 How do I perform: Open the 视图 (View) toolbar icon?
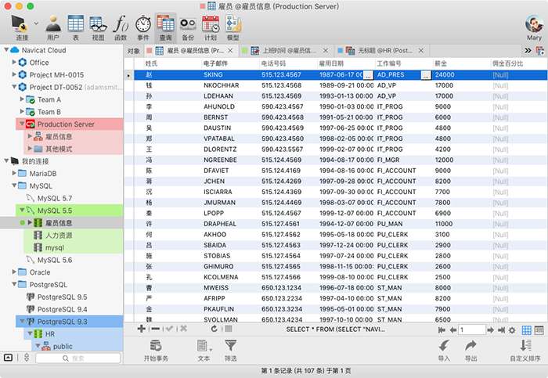coord(98,28)
